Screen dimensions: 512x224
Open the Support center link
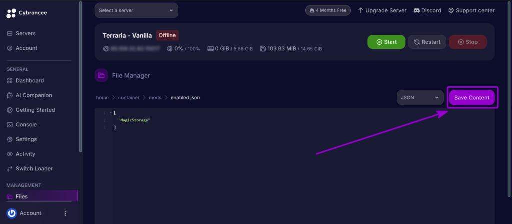coord(471,11)
